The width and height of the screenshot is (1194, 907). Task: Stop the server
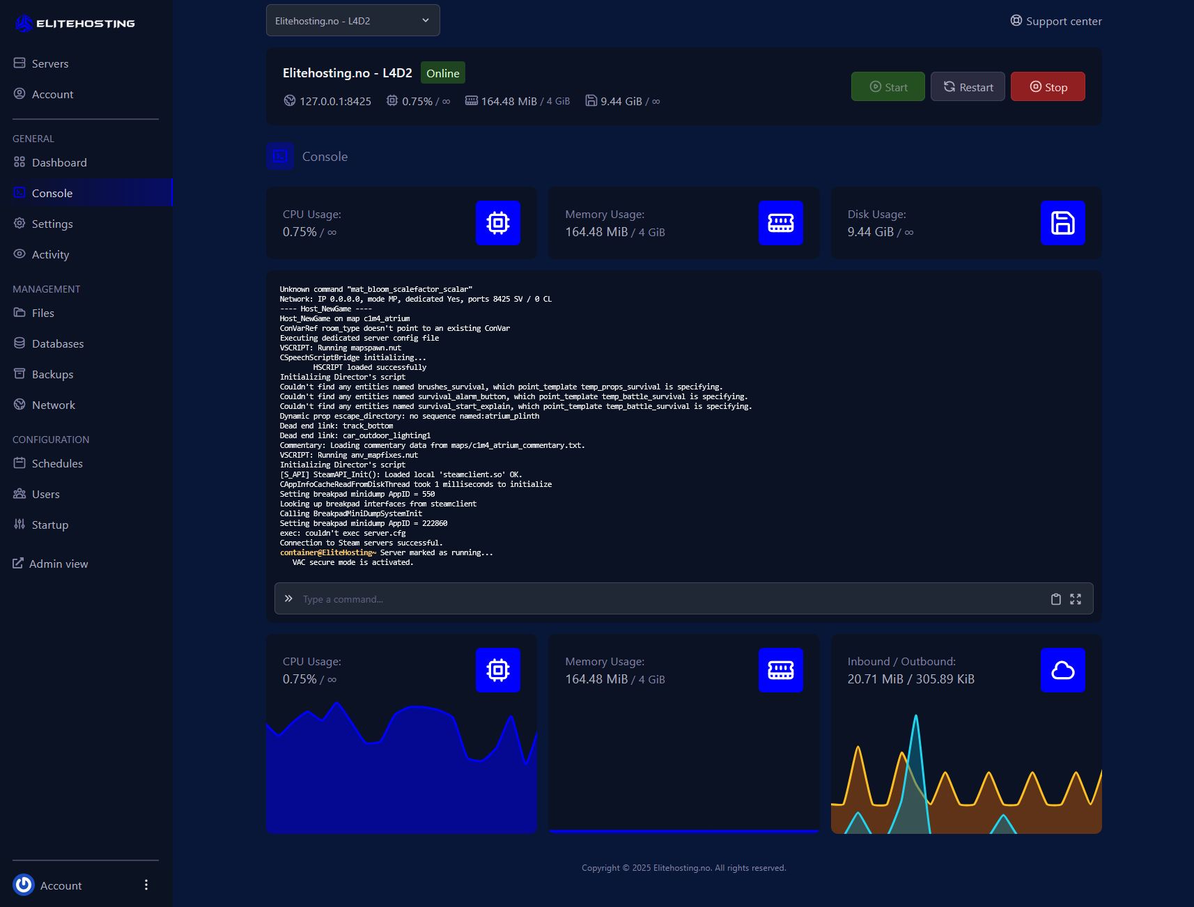(x=1048, y=86)
